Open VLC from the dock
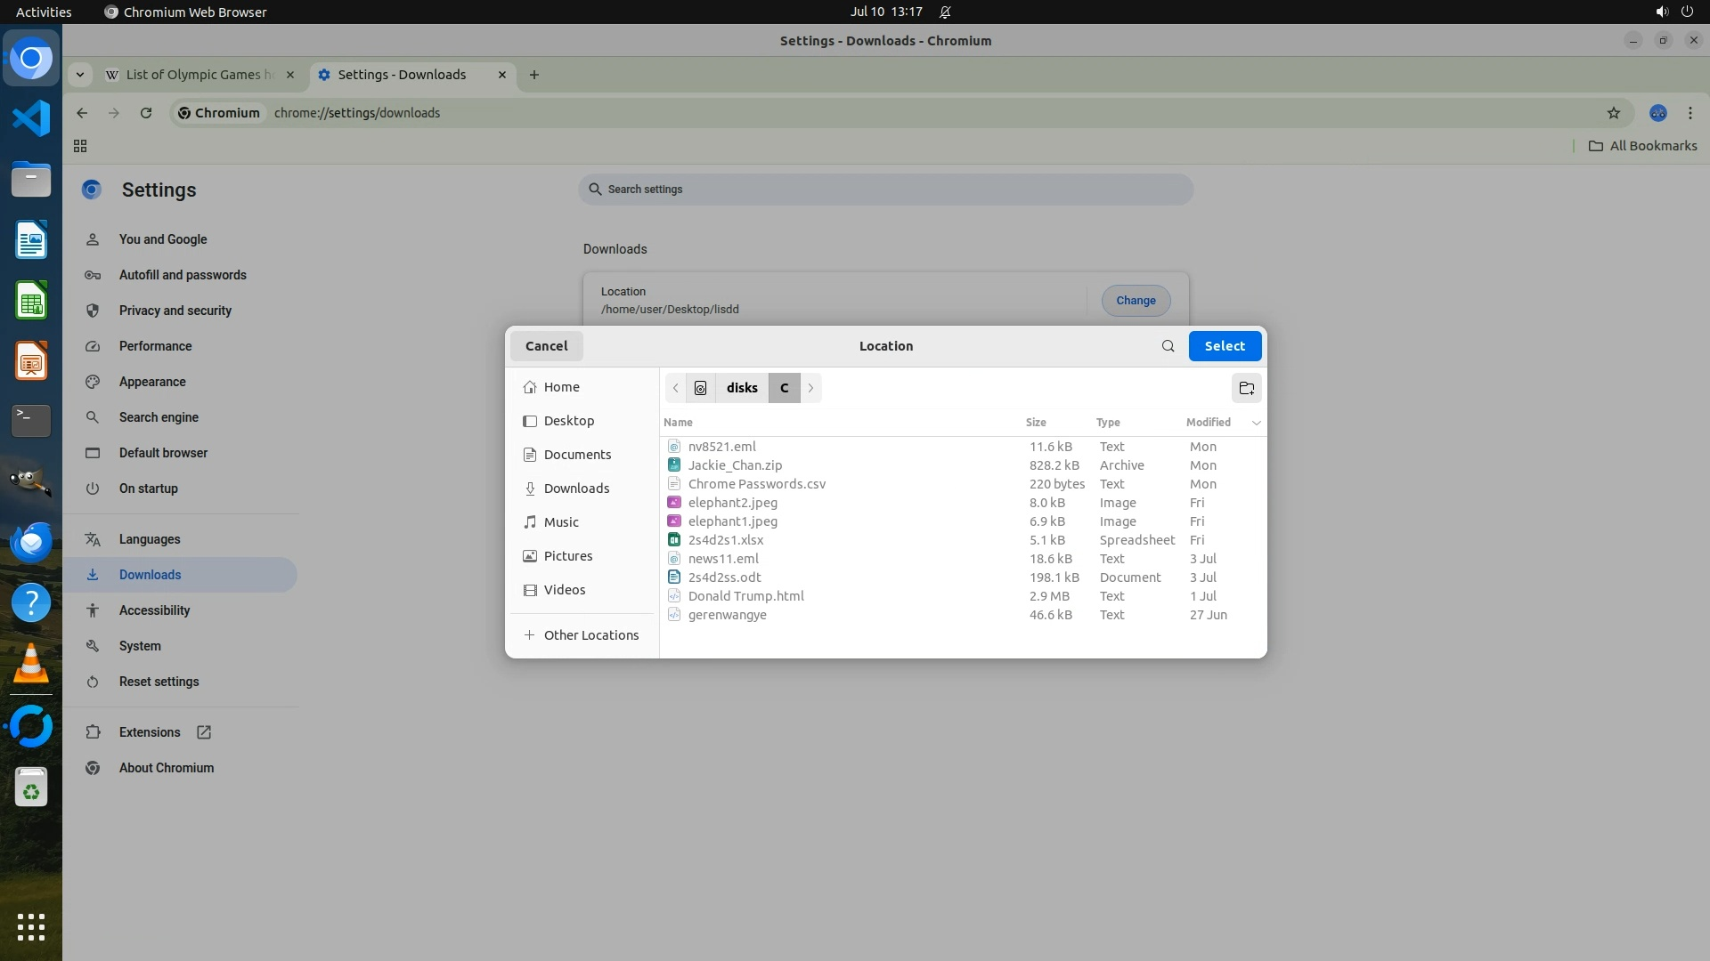Image resolution: width=1710 pixels, height=961 pixels. 31,664
